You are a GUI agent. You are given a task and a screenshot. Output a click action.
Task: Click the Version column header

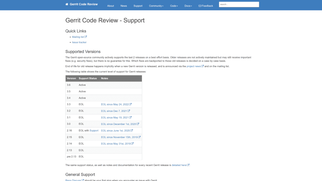(71, 78)
